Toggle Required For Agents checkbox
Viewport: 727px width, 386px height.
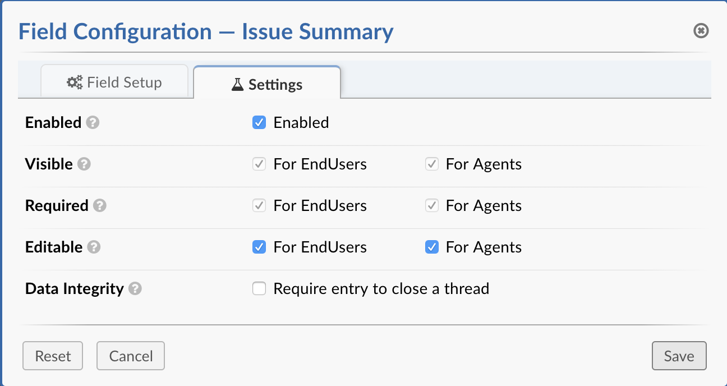click(432, 206)
